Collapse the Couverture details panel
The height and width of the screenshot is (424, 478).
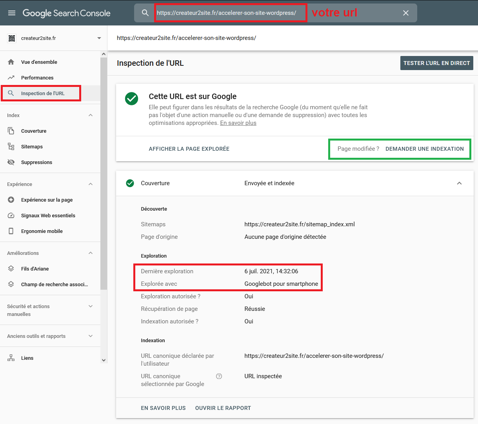(459, 183)
